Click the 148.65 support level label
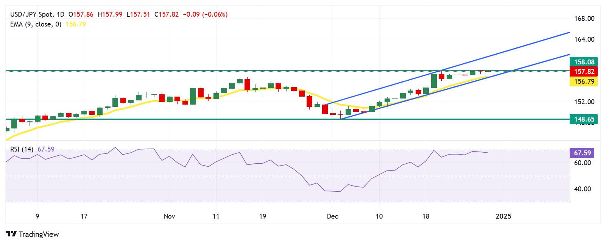This screenshot has height=244, width=606. [584, 119]
